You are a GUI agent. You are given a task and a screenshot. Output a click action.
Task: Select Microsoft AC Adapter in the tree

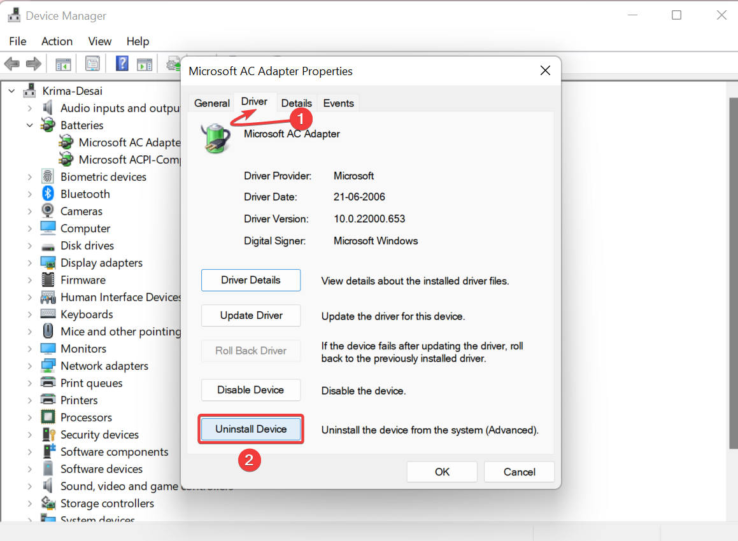(129, 143)
